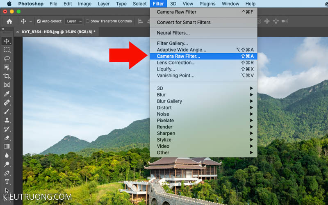Image resolution: width=328 pixels, height=205 pixels.
Task: Select the Lasso tool
Action: [x=7, y=58]
